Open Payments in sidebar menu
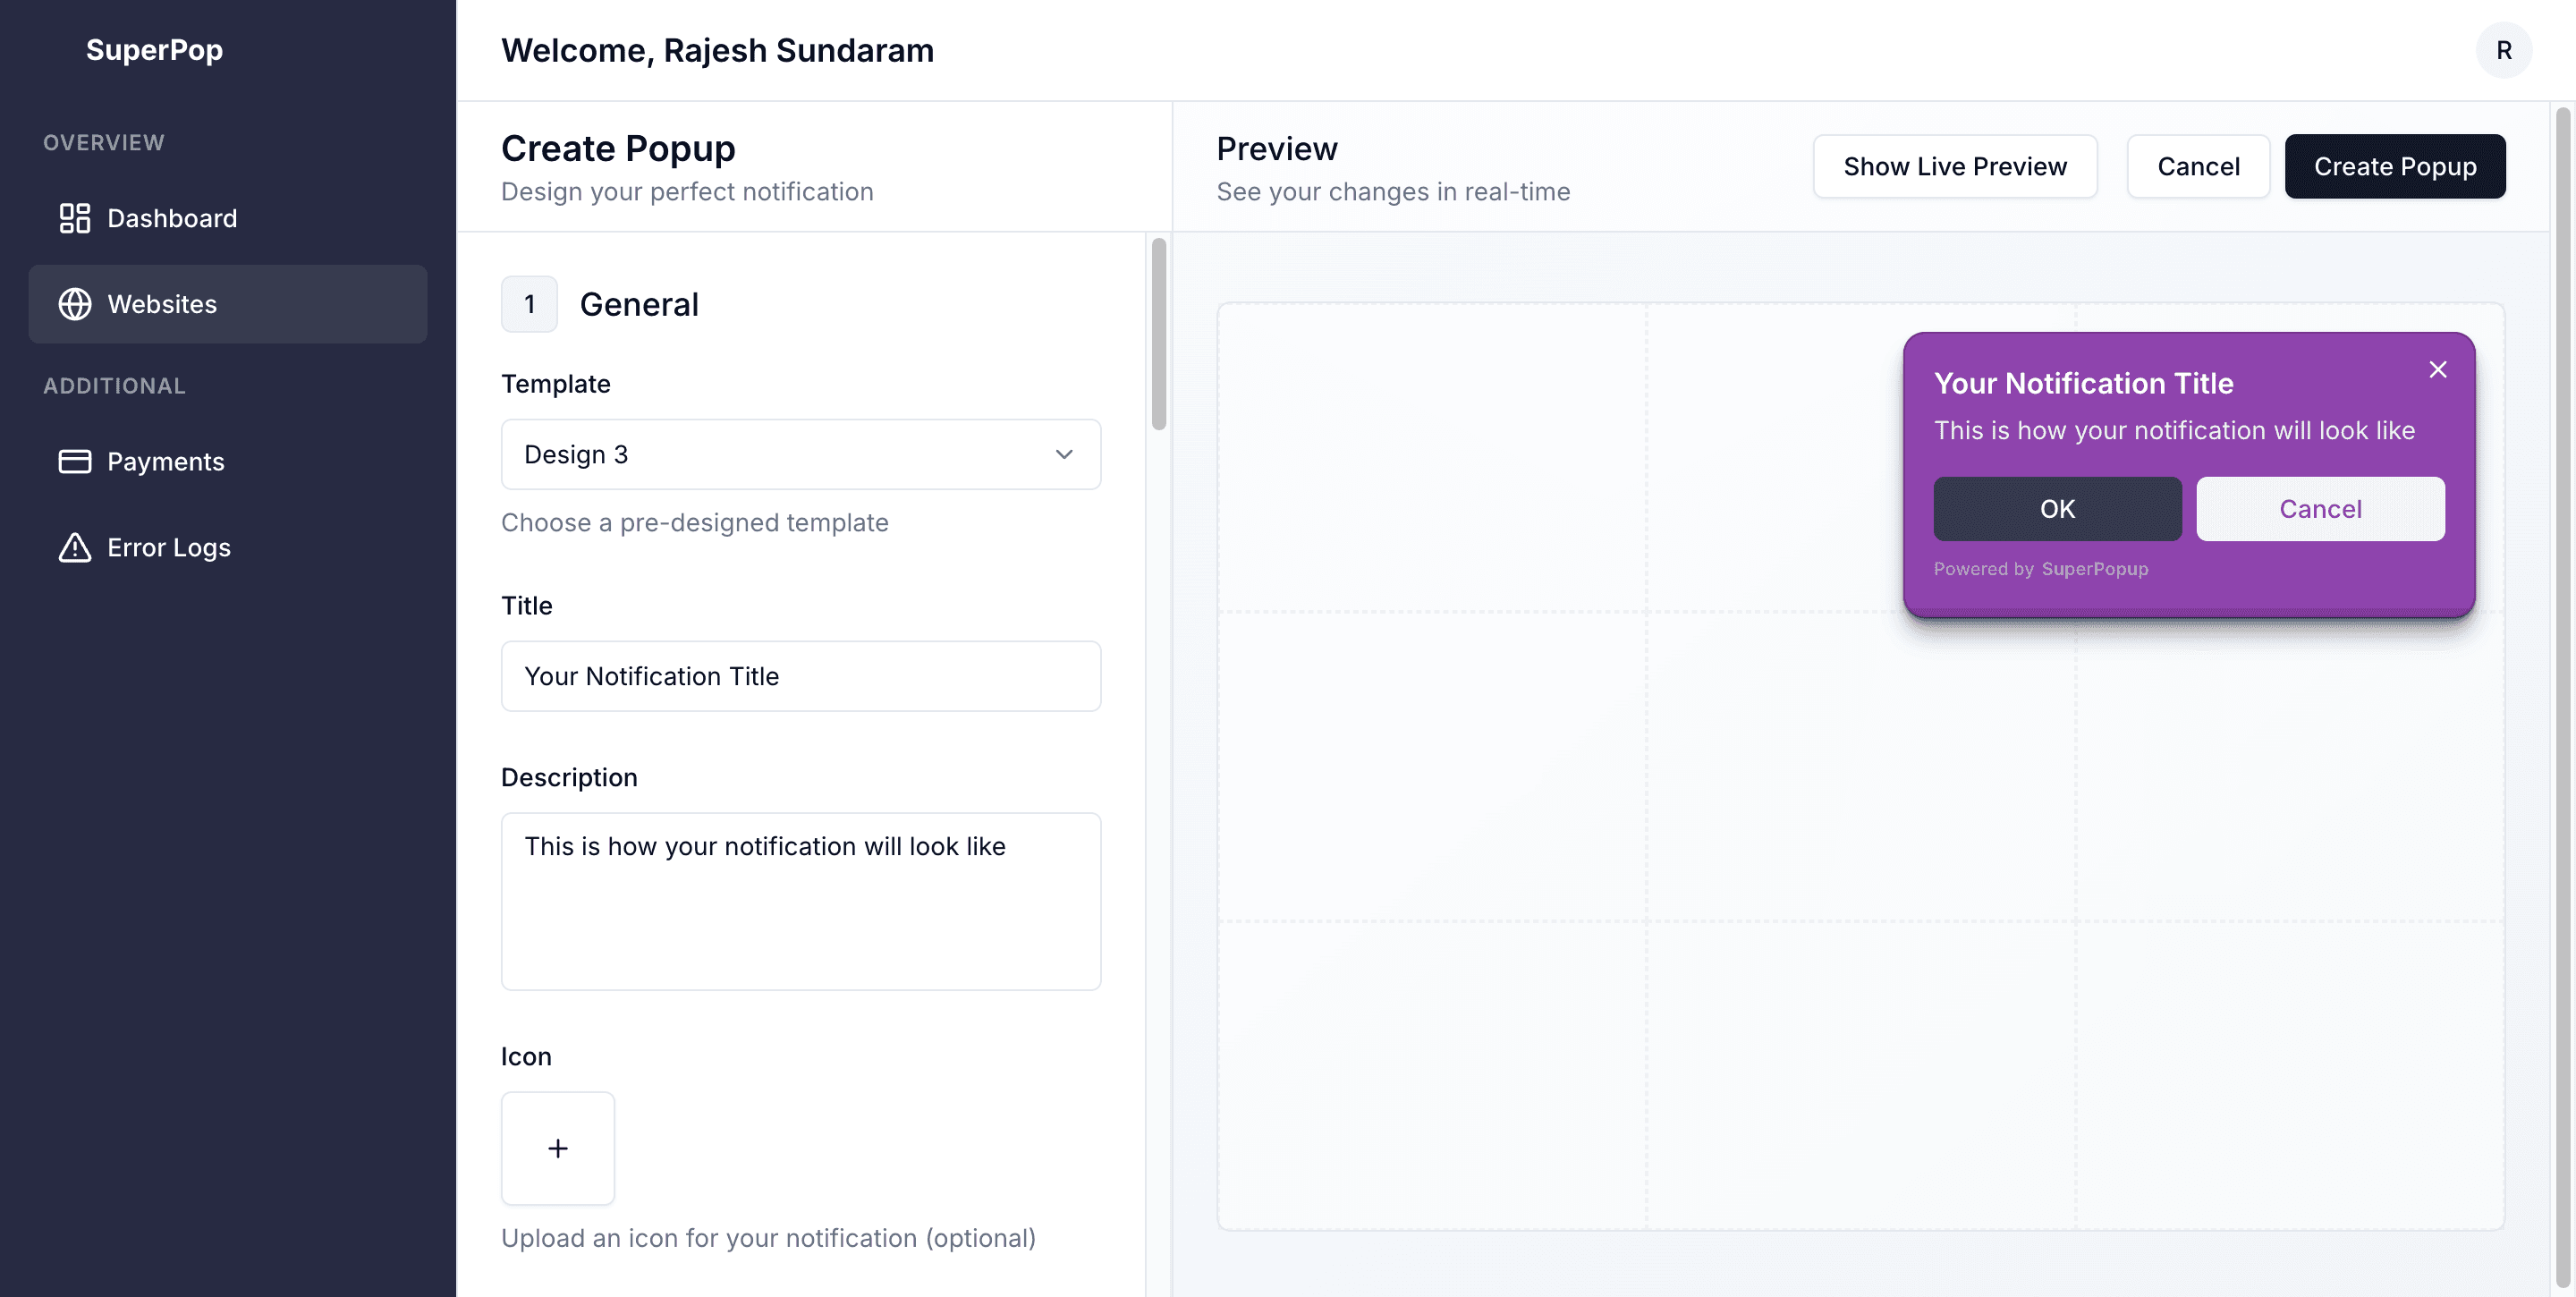This screenshot has width=2576, height=1297. 166,461
